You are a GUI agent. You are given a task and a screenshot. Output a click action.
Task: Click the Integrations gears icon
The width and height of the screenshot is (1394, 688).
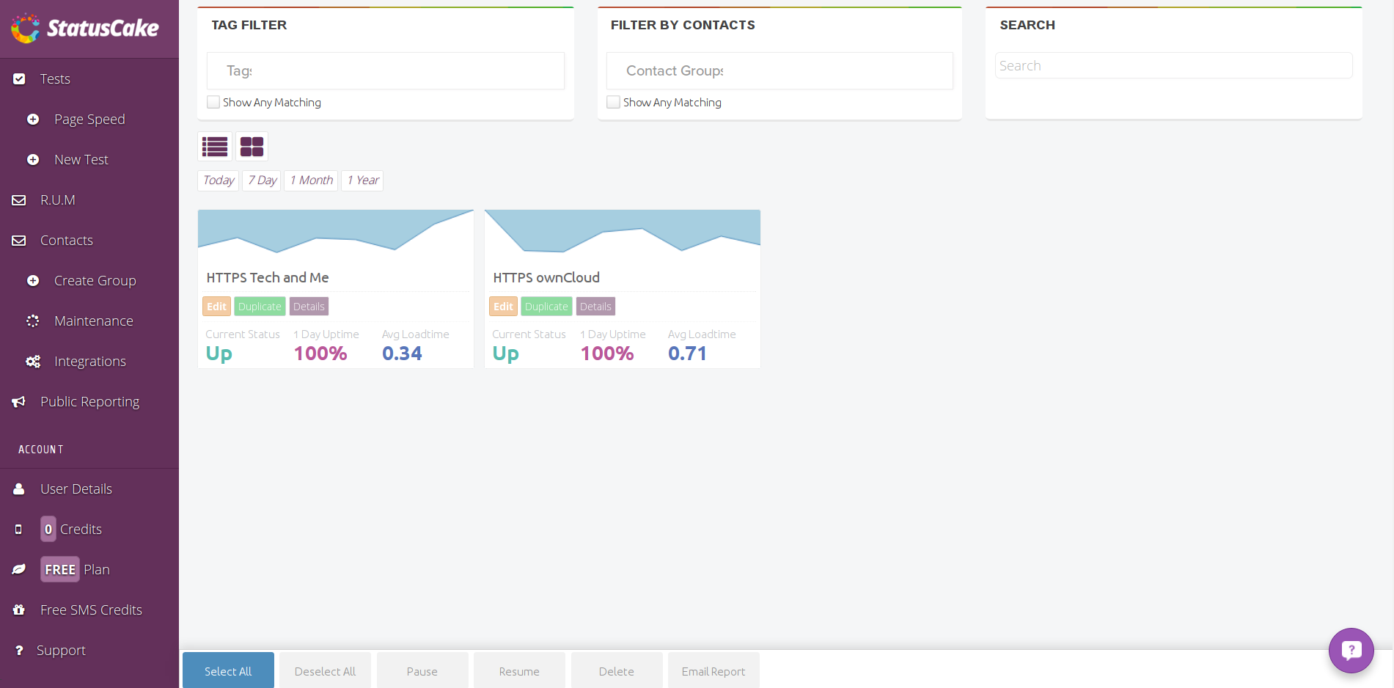(x=33, y=361)
